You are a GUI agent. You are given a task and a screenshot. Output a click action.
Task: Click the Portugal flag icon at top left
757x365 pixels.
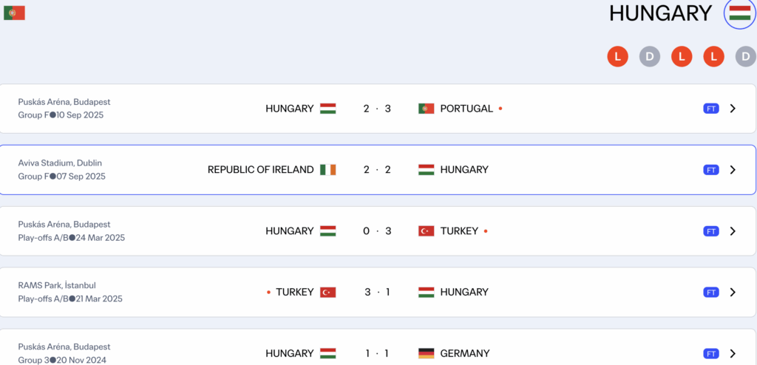14,13
